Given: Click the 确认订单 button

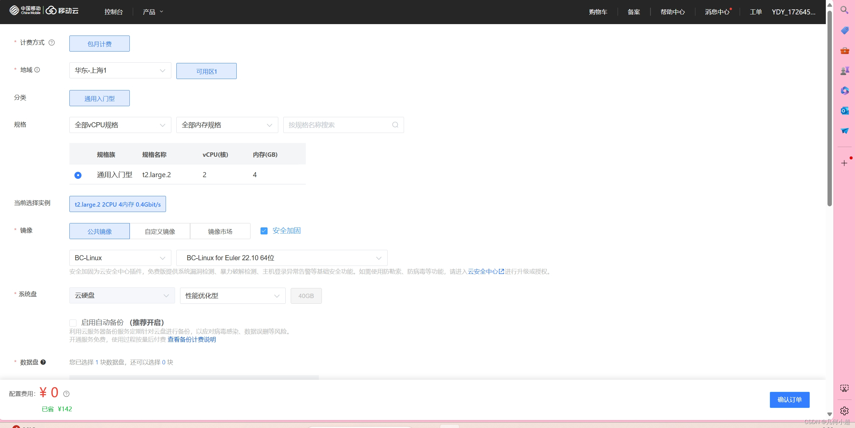Looking at the screenshot, I should [x=789, y=400].
